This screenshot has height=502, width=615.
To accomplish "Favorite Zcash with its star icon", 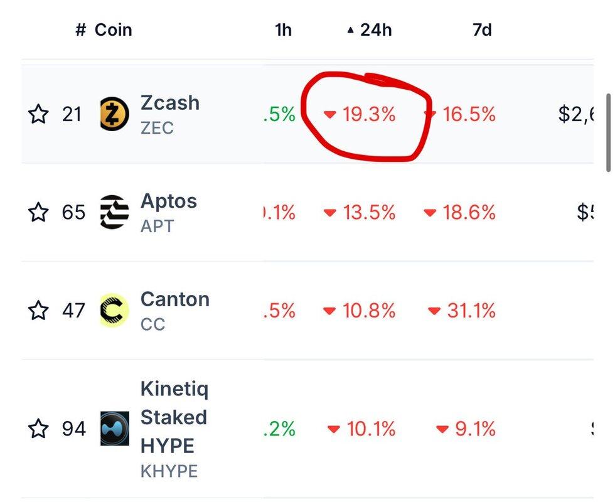I will point(38,114).
